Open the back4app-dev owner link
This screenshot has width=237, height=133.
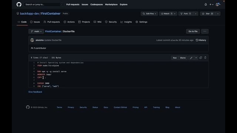(30, 14)
